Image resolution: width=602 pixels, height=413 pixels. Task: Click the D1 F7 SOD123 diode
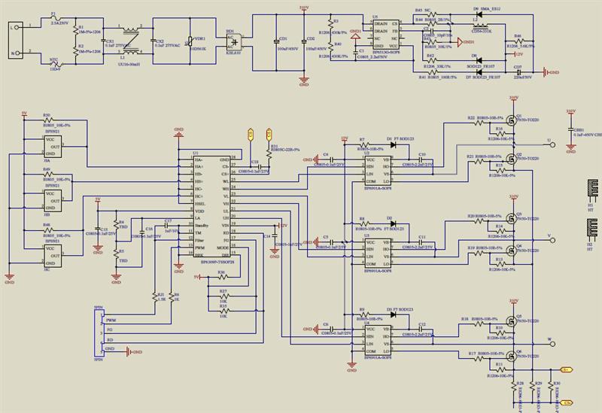click(x=390, y=143)
